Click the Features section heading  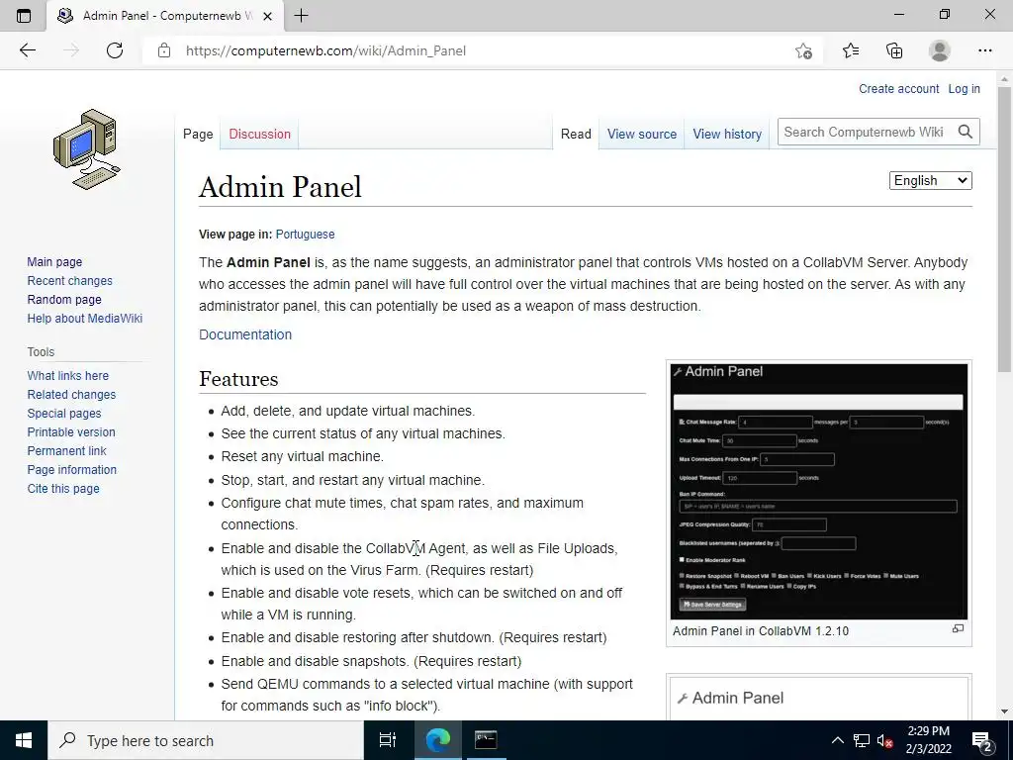pos(238,379)
